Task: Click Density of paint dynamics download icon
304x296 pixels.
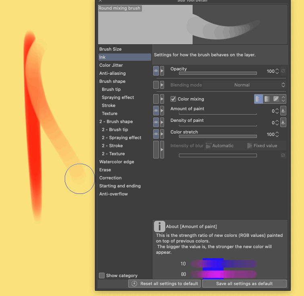Action: point(283,122)
